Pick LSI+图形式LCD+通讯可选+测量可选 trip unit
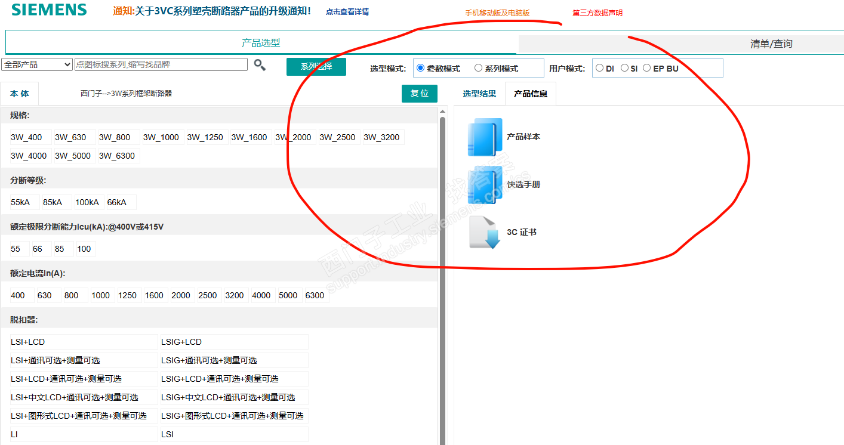The height and width of the screenshot is (445, 844). (84, 416)
